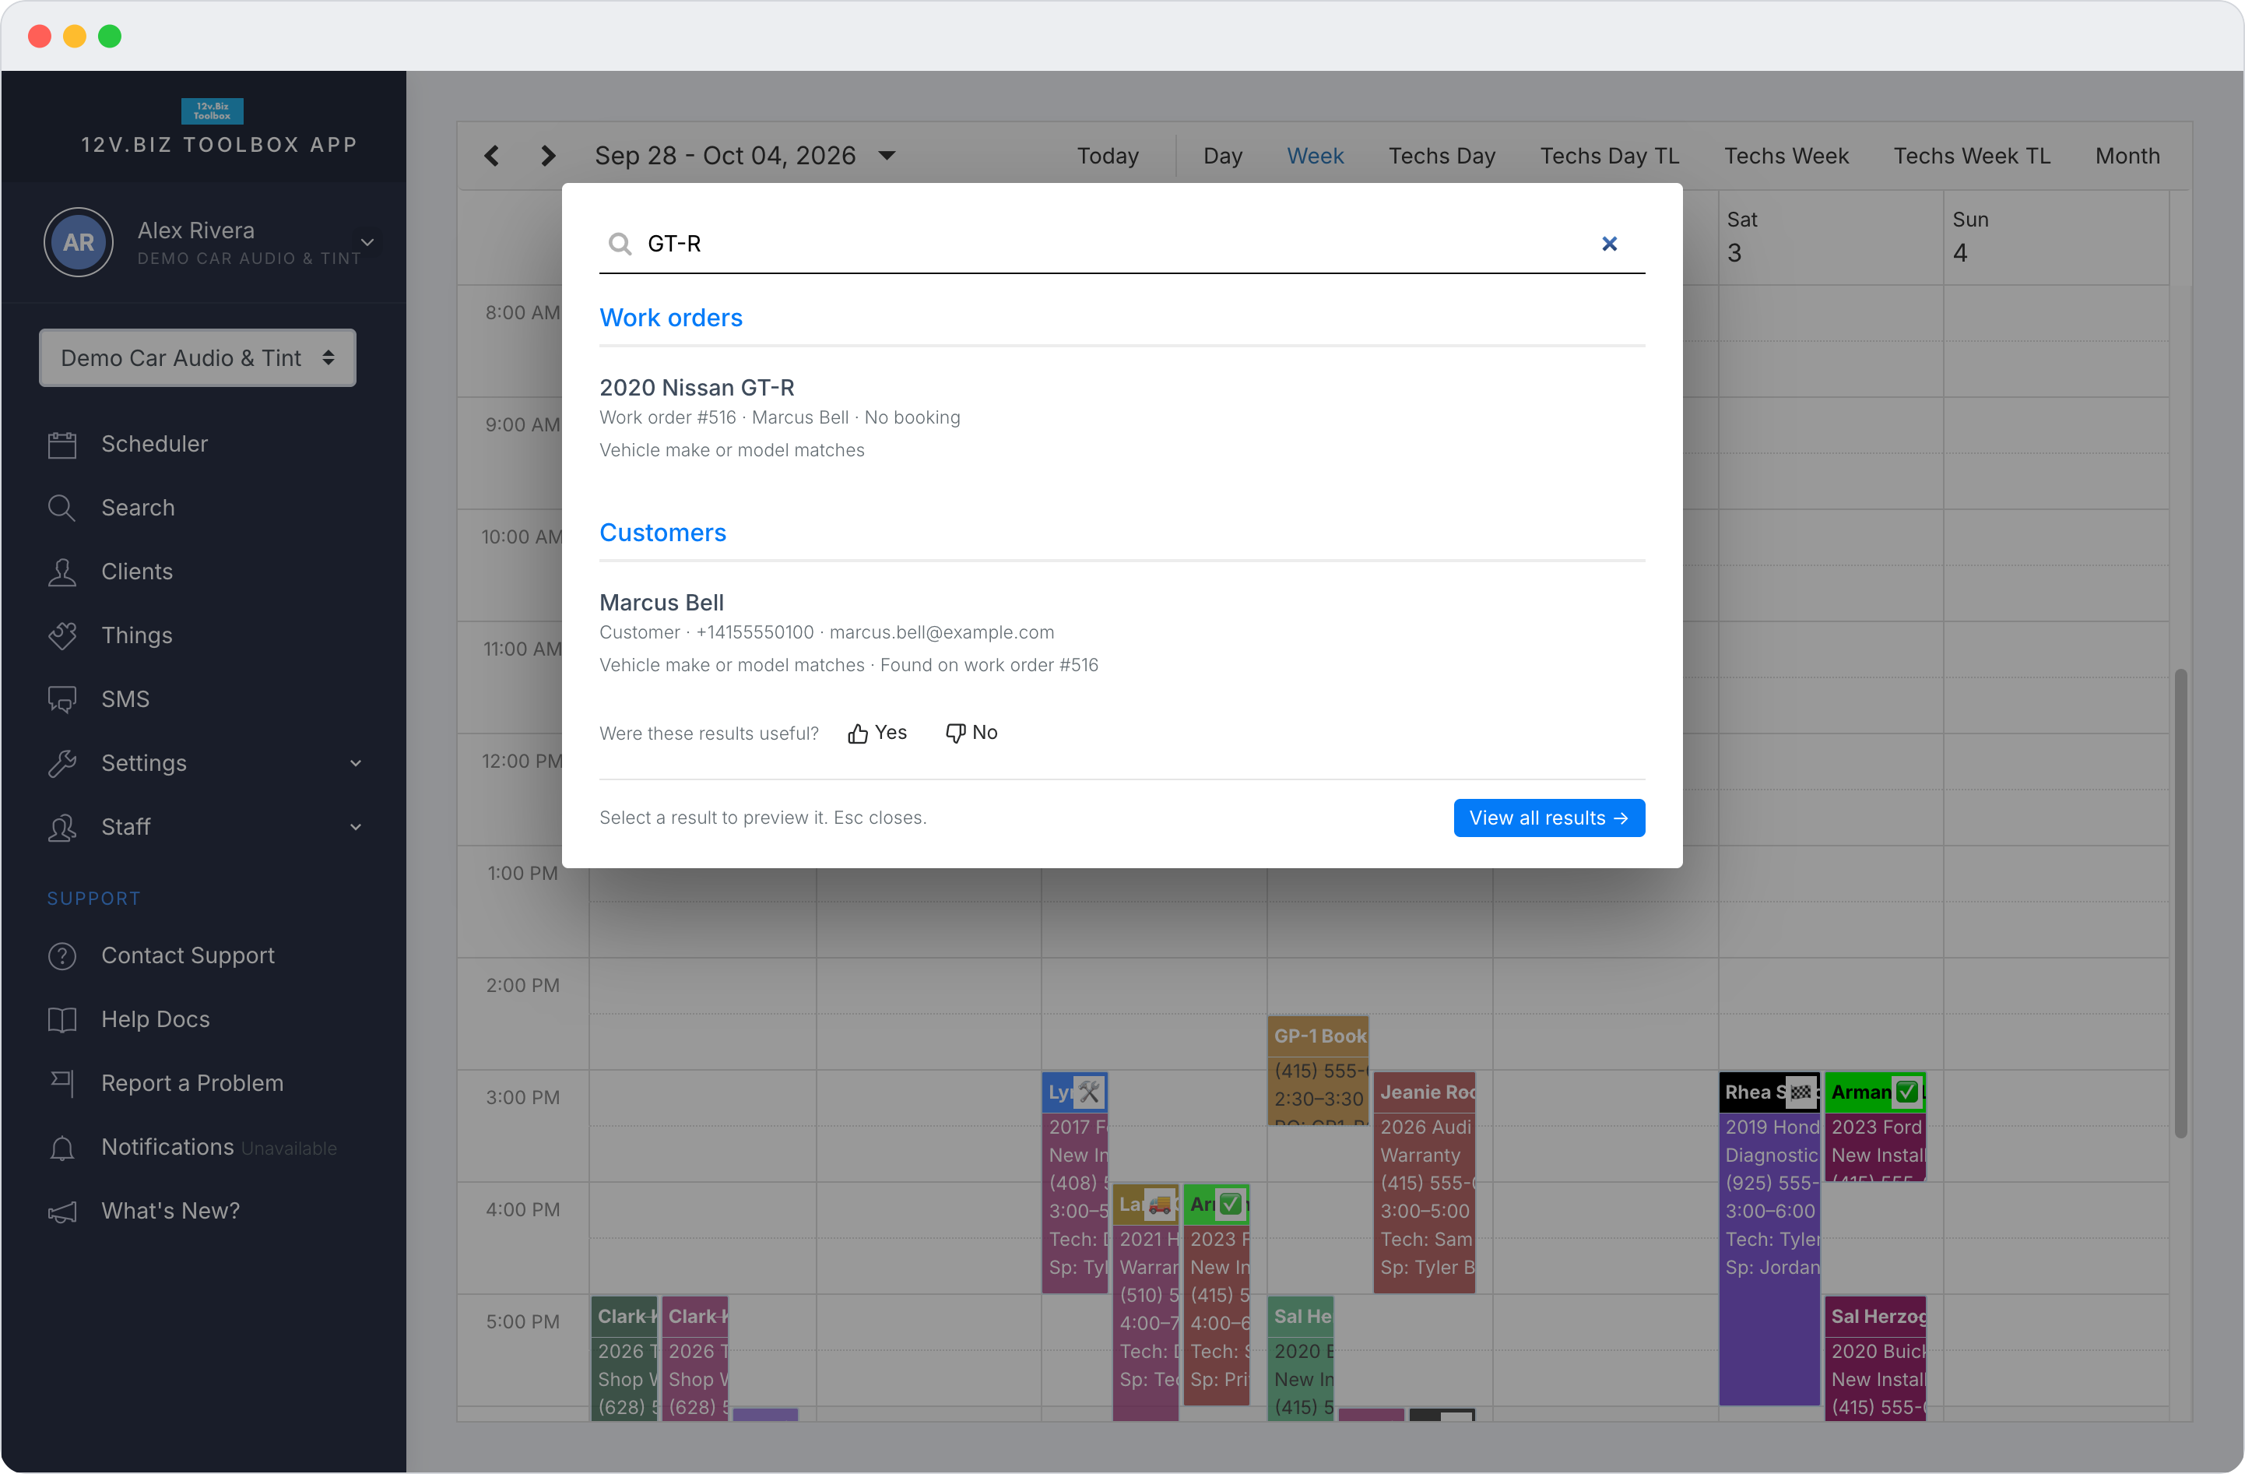2245x1474 pixels.
Task: Open the 2020 Nissan GT-R work order result
Action: (1122, 419)
